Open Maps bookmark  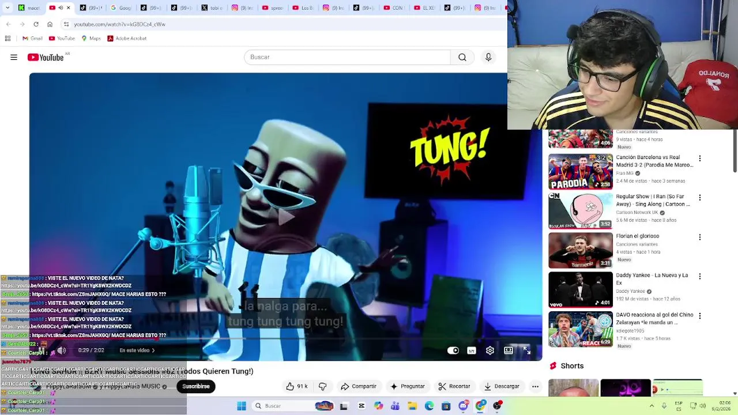[x=91, y=38]
